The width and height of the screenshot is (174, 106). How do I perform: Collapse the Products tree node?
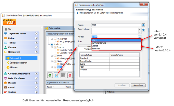pyautogui.click(x=49, y=44)
